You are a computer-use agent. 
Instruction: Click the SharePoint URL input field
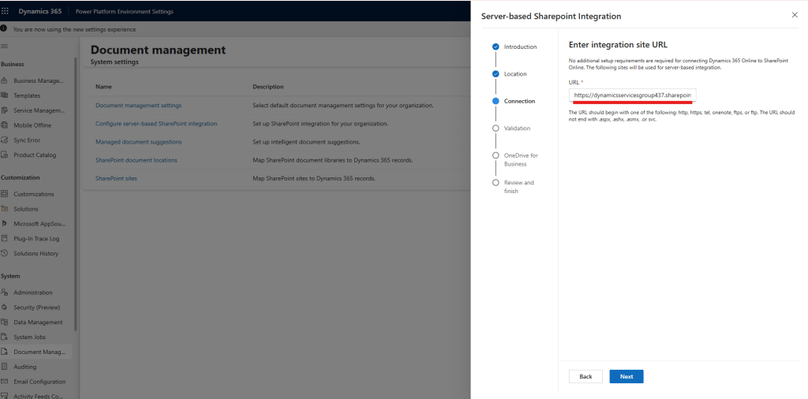click(x=632, y=95)
